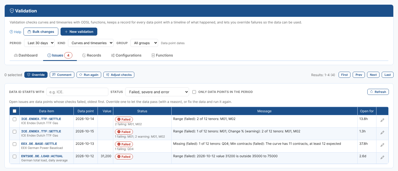
Task: Click the 13.8h open-for value
Action: tap(364, 119)
